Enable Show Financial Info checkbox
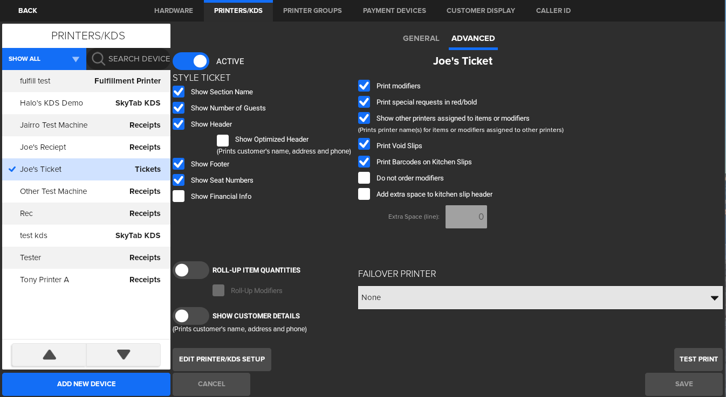The image size is (726, 397). pos(179,197)
